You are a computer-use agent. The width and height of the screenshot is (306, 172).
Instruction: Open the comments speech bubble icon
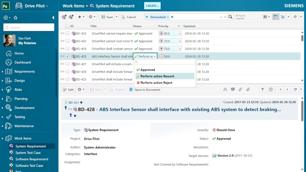(233, 90)
